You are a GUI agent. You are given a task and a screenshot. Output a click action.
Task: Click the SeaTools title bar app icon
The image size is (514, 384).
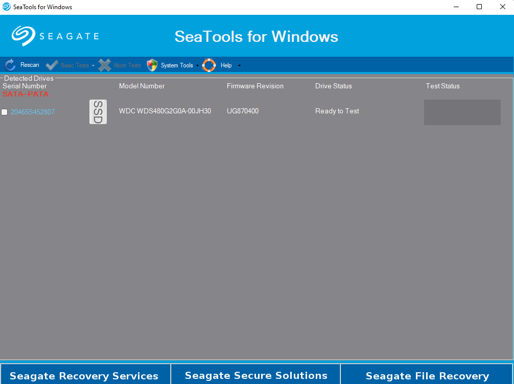click(6, 7)
